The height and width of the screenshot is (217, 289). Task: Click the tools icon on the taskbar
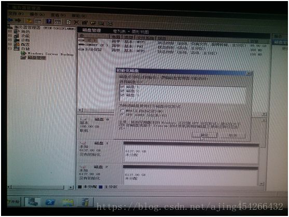(x=85, y=202)
